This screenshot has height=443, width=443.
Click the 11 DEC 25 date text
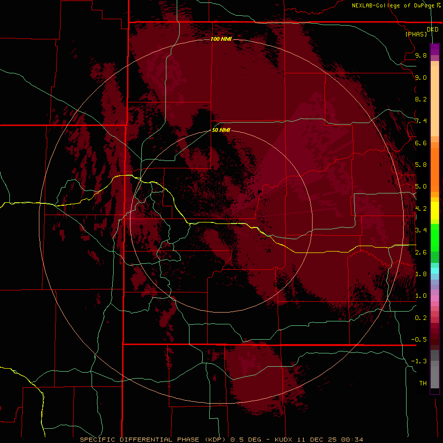coord(316,440)
